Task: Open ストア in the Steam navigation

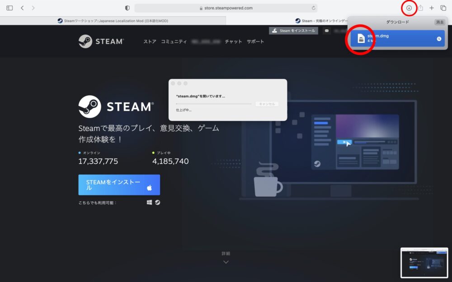Action: (x=150, y=42)
